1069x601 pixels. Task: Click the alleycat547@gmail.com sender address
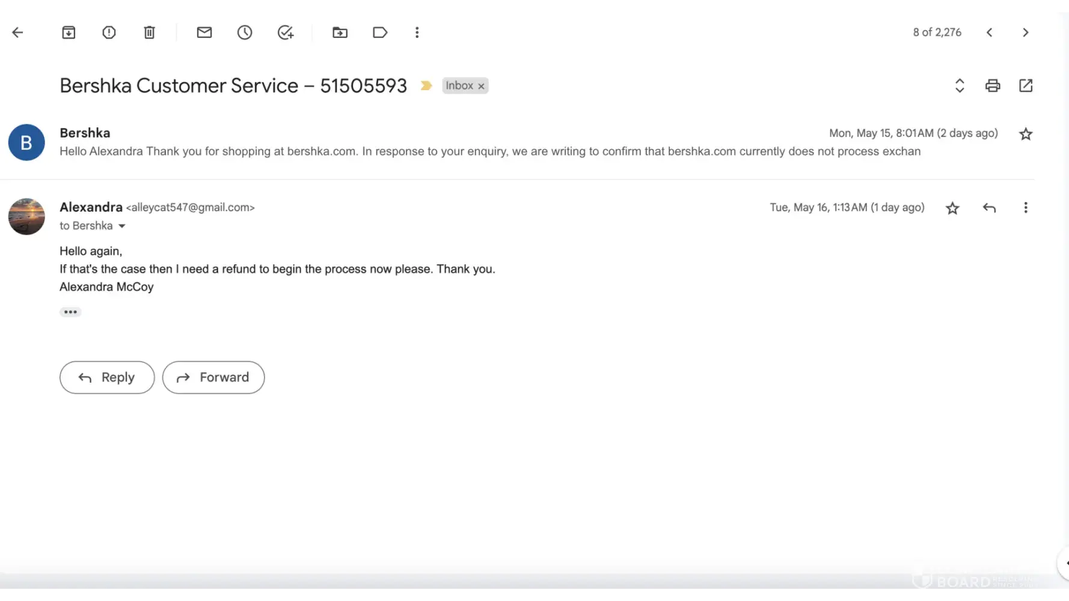(190, 207)
